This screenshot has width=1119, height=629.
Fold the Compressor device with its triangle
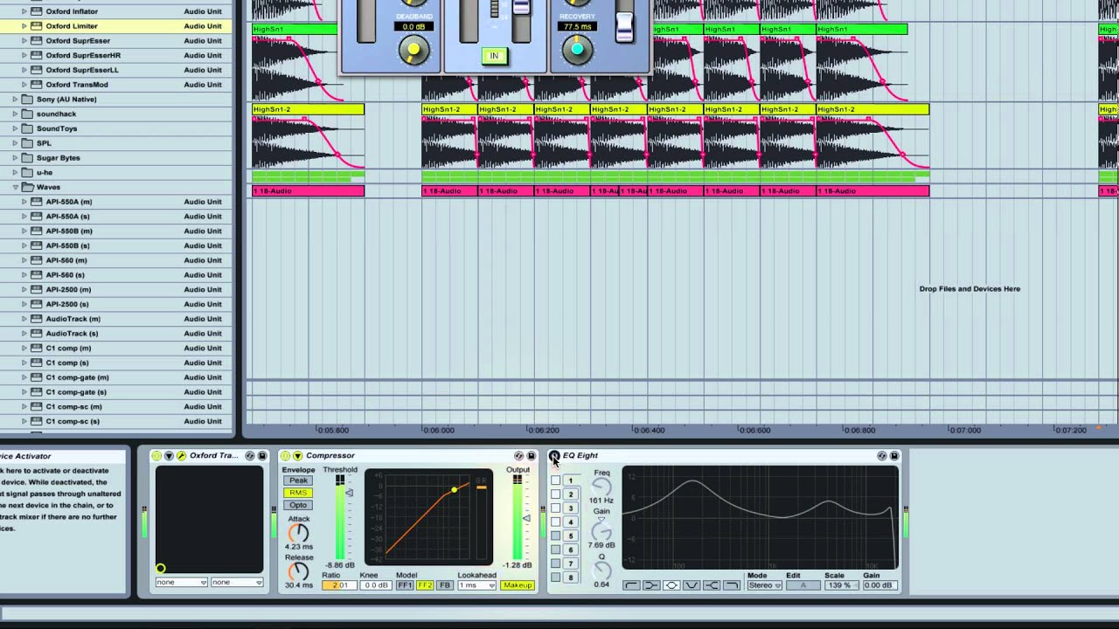pos(297,455)
